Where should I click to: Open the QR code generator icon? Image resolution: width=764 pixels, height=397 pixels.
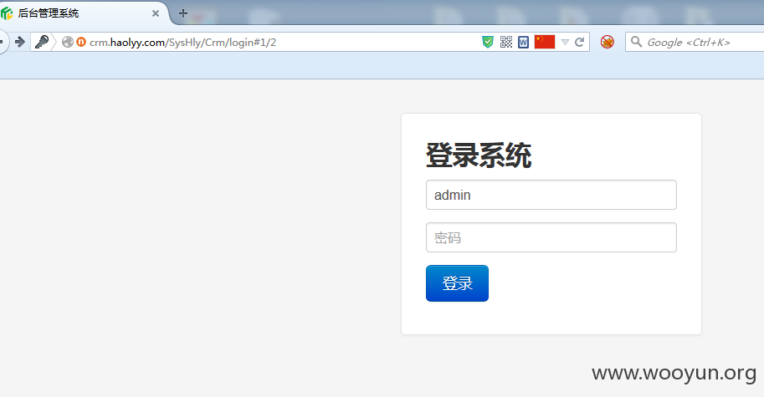click(x=506, y=43)
